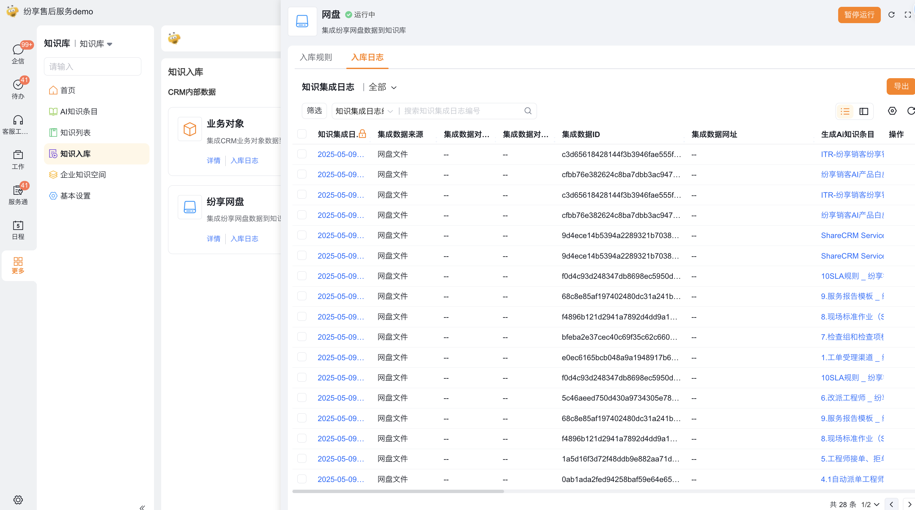The image size is (915, 510).
Task: Select 企业知识空间 menu item
Action: [96, 175]
